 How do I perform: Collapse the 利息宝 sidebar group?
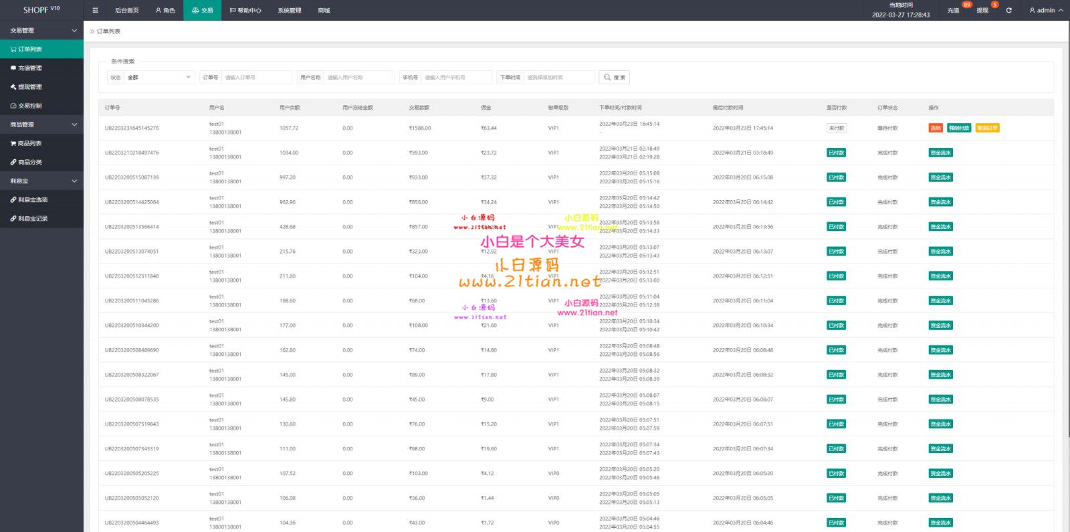[41, 181]
